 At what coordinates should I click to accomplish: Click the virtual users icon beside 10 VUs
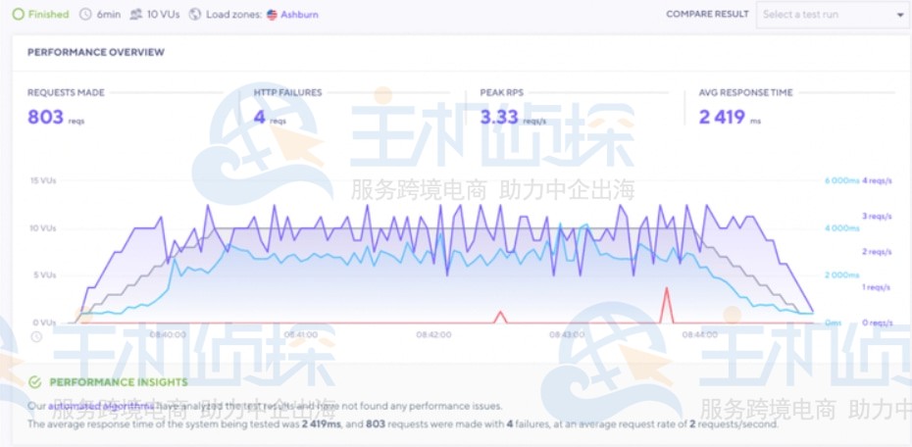135,15
